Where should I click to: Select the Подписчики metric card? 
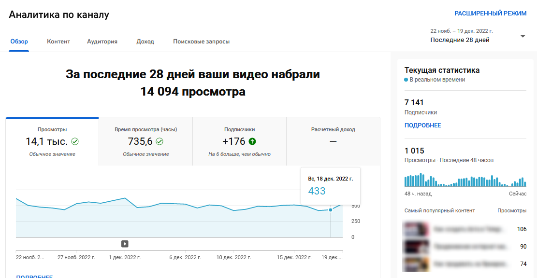pos(239,140)
